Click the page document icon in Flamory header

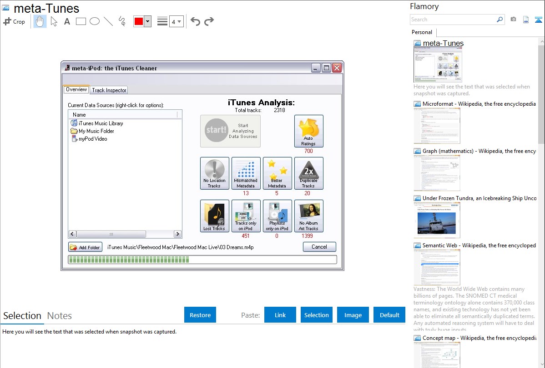[526, 20]
